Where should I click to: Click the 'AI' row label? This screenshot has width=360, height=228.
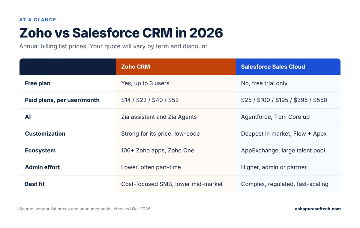coord(28,117)
